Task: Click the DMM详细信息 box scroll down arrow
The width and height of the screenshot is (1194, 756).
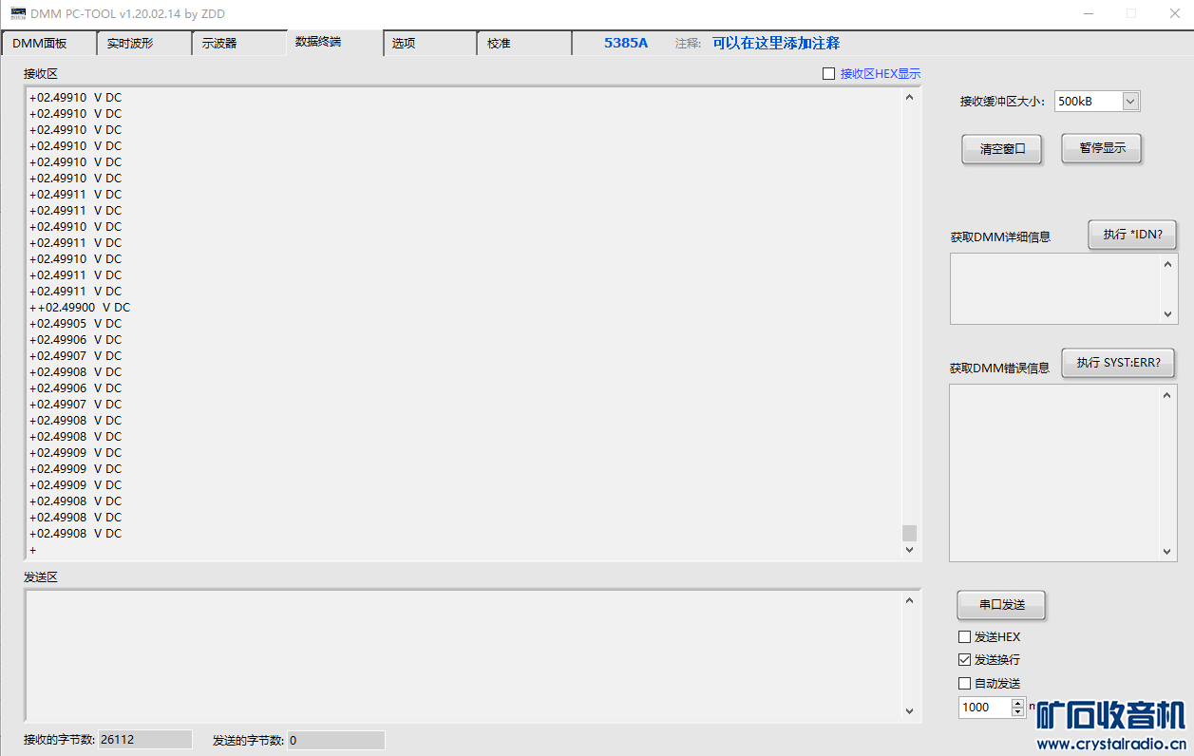Action: (1168, 314)
